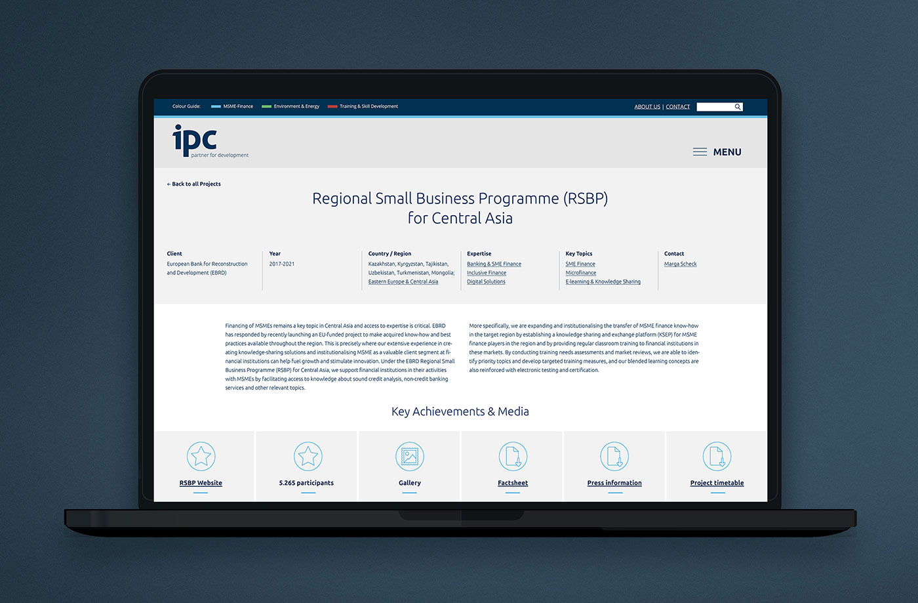Image resolution: width=918 pixels, height=603 pixels.
Task: Open the CONTACT link
Action: pos(678,106)
